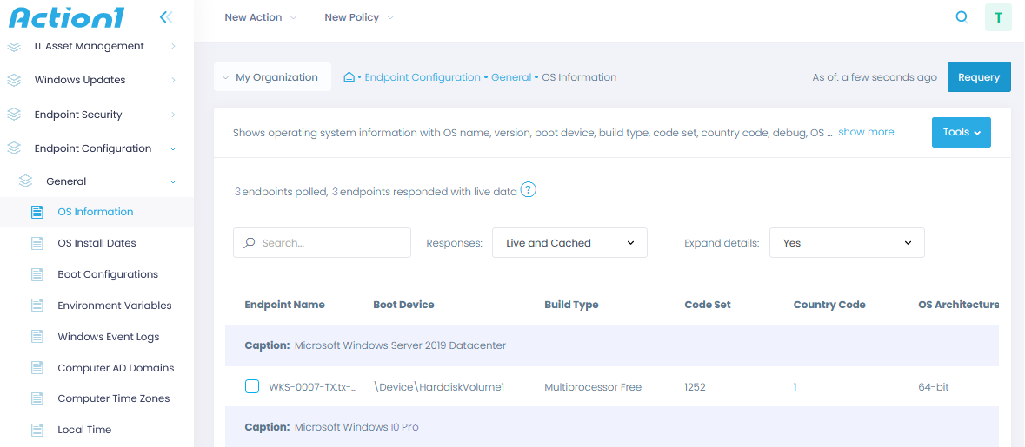Click the OS Information breadcrumb text

(579, 77)
